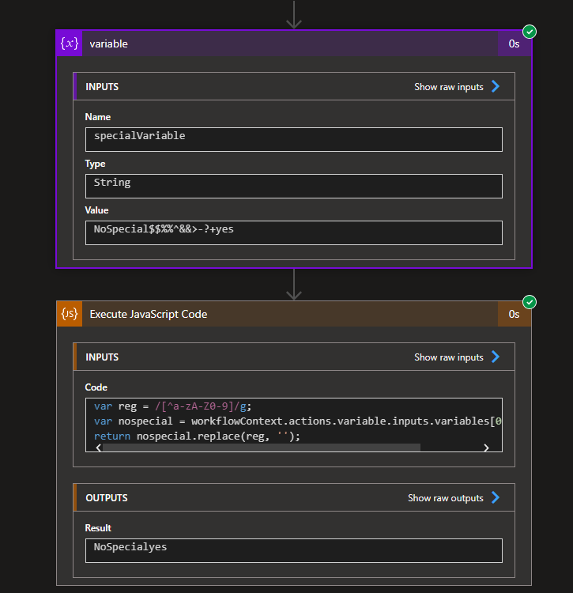Click the 0s duration on Execute JavaScript Code
Screen dimensions: 573x593
514,314
